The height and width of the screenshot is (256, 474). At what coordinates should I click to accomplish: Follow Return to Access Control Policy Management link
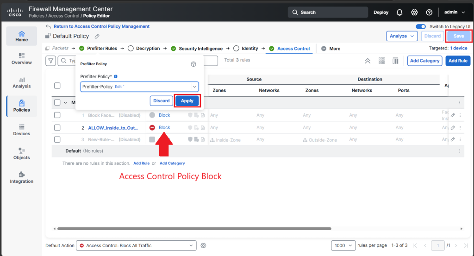101,26
